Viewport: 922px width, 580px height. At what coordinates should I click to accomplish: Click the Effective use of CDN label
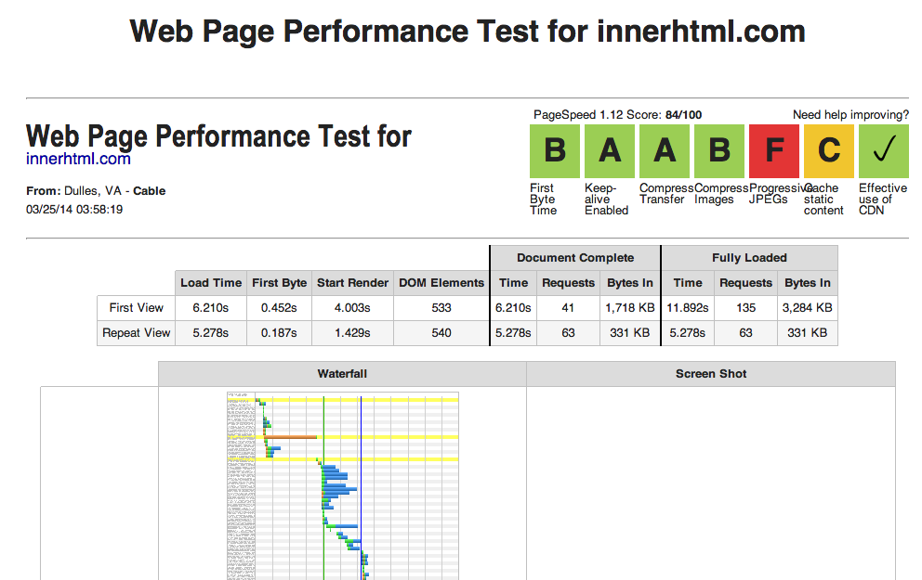coord(883,199)
